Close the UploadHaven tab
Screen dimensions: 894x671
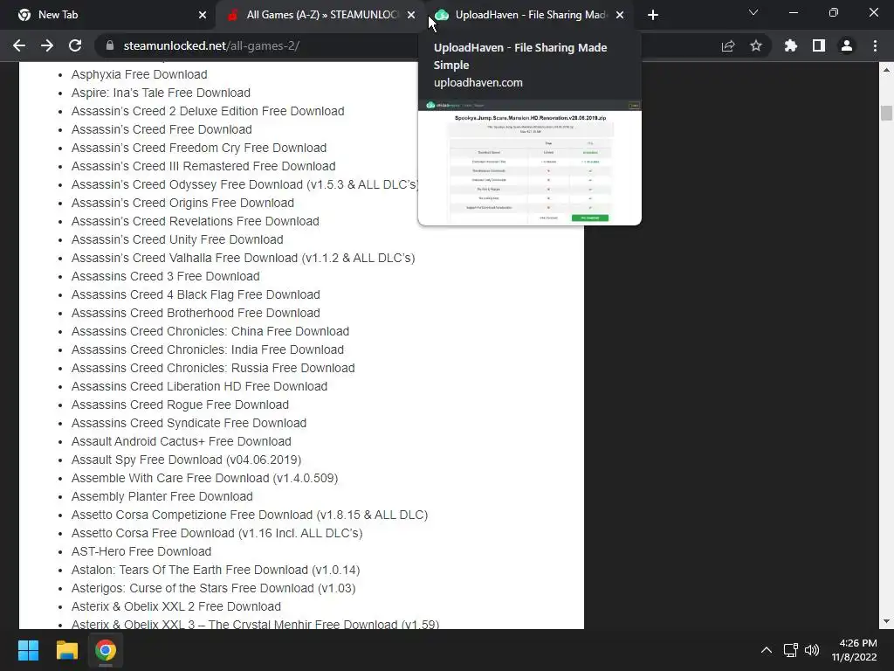tap(620, 15)
